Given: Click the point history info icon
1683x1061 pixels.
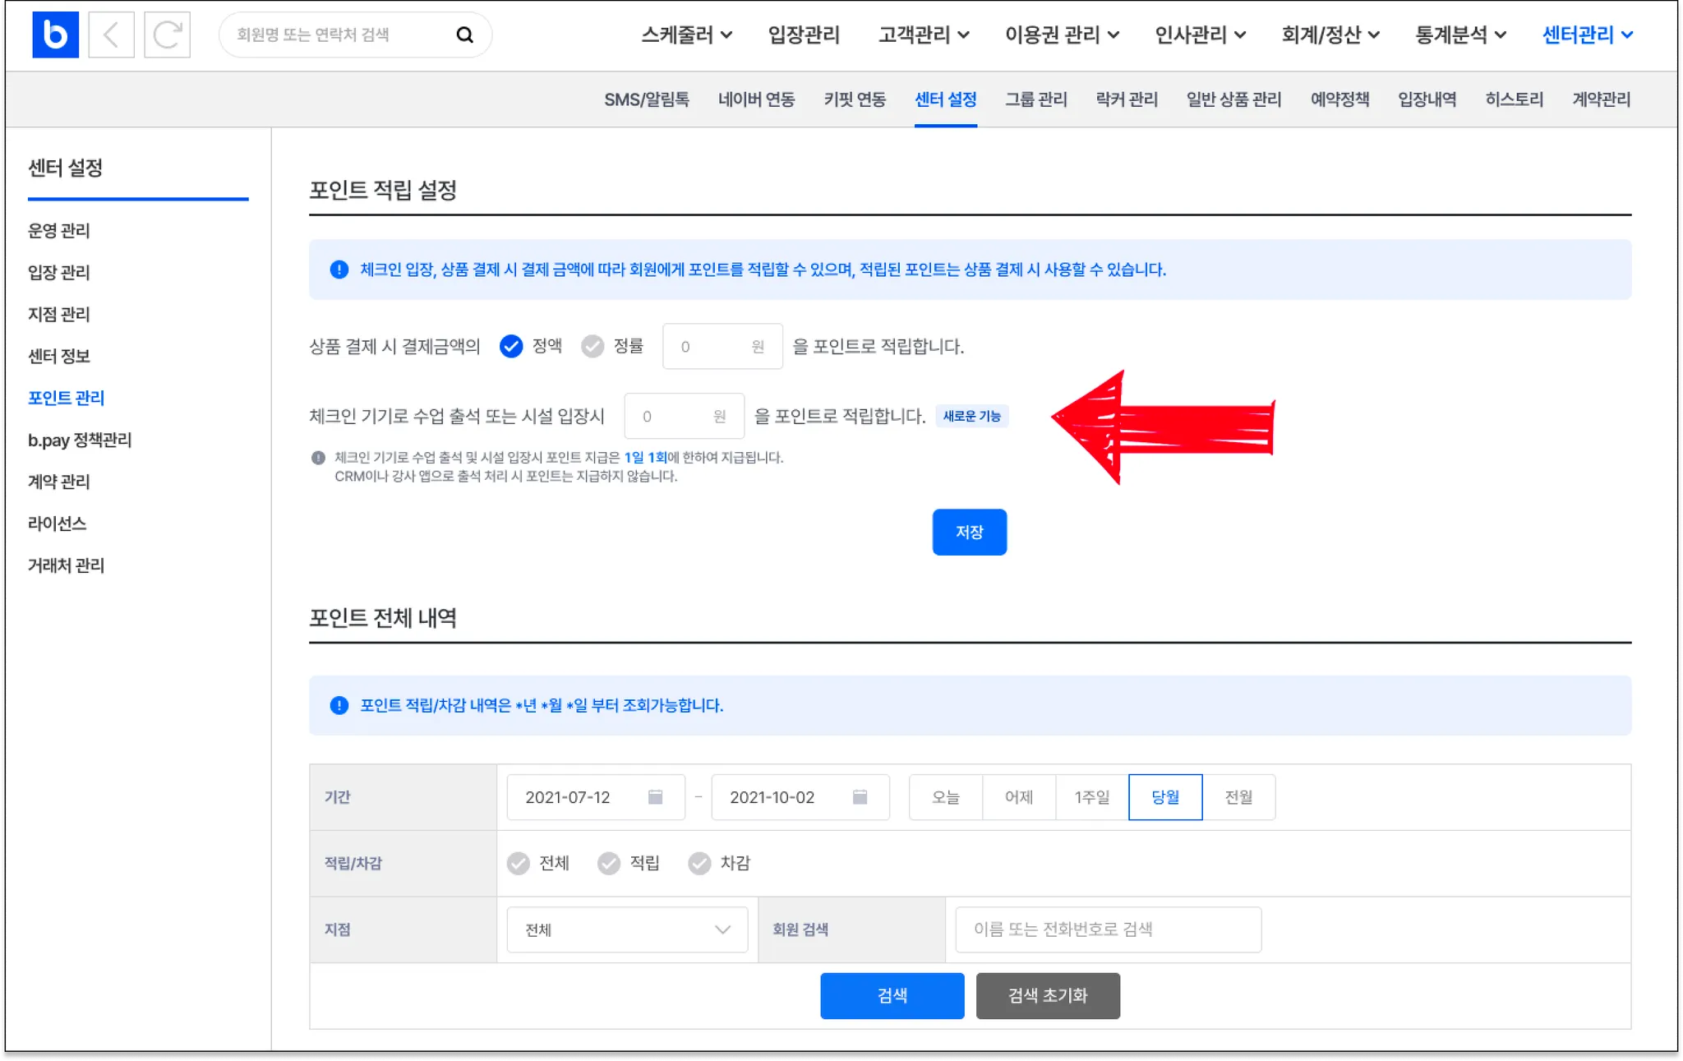Looking at the screenshot, I should [339, 705].
